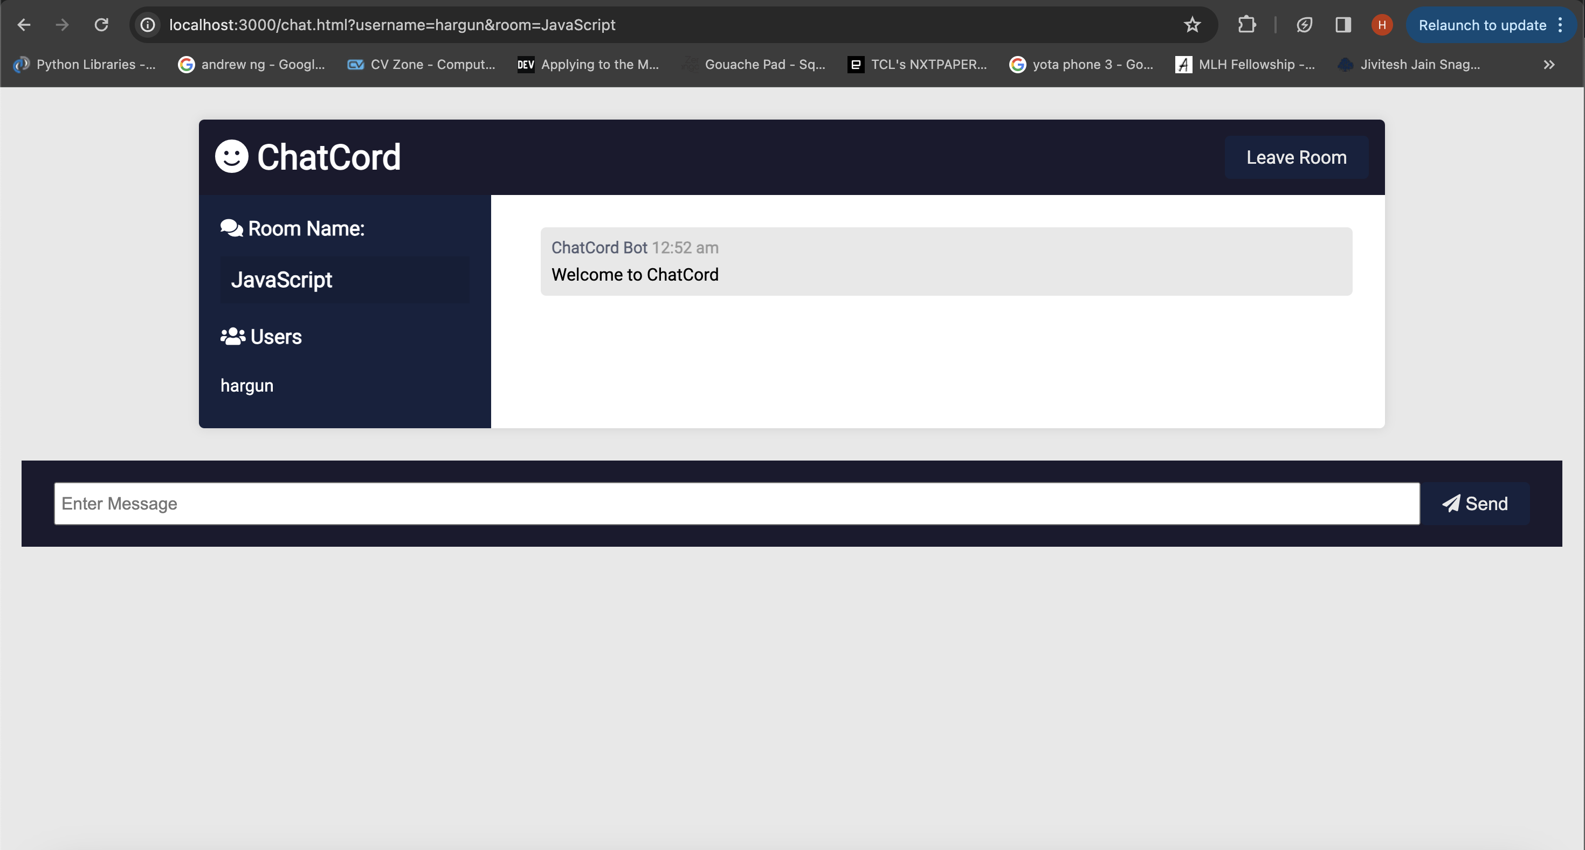This screenshot has height=850, width=1585.
Task: Click Relaunch to update button
Action: click(x=1481, y=25)
